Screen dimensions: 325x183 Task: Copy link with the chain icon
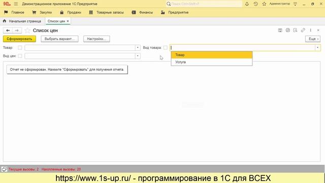click(x=303, y=30)
